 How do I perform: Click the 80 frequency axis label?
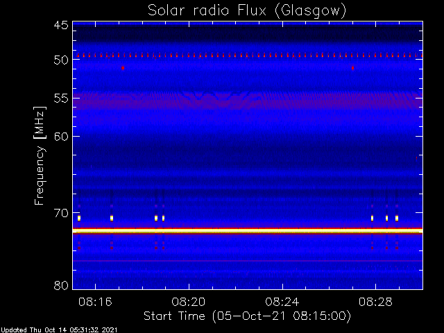coord(61,285)
